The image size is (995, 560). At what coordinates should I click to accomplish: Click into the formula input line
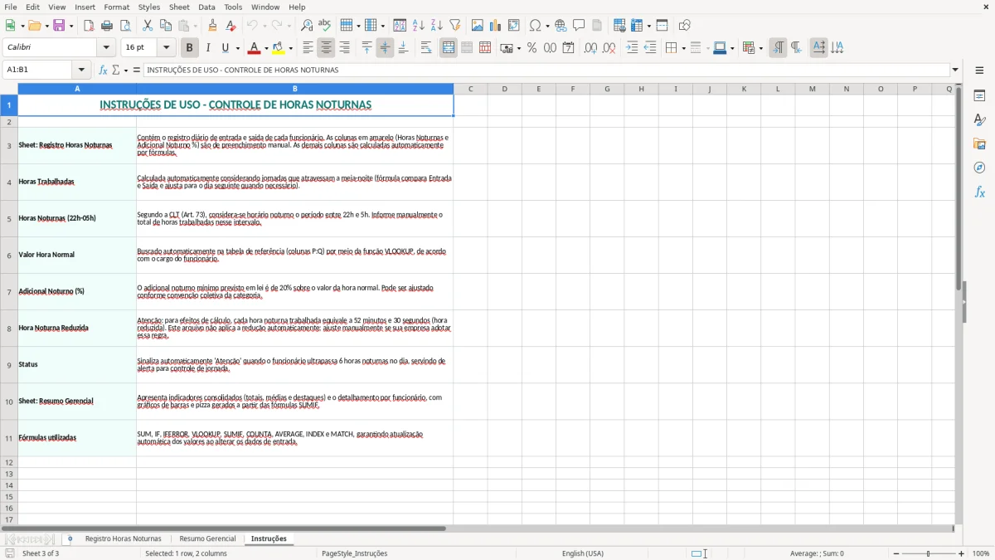(546, 71)
